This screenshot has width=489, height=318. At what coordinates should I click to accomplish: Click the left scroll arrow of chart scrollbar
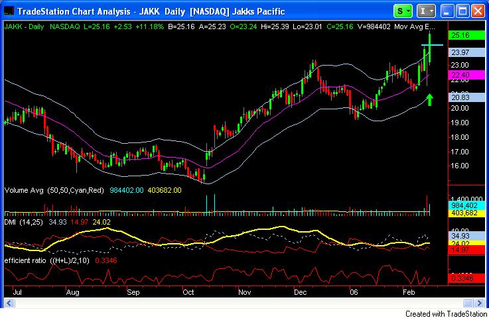(9, 303)
